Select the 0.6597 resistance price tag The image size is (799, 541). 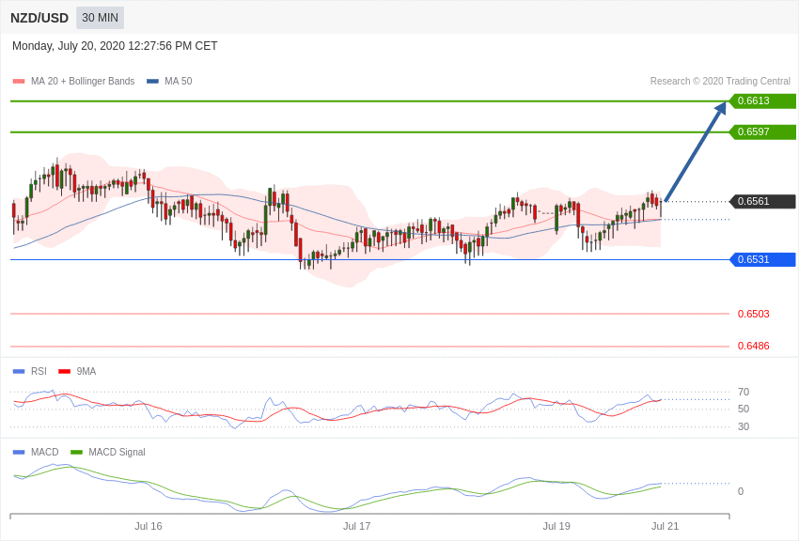pyautogui.click(x=762, y=131)
